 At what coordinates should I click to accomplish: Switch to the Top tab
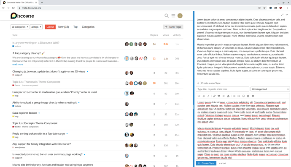75,27
